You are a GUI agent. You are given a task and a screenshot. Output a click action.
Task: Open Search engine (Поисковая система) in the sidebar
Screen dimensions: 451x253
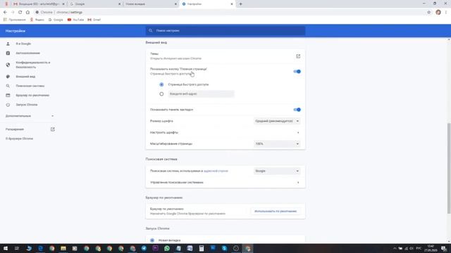pyautogui.click(x=30, y=86)
